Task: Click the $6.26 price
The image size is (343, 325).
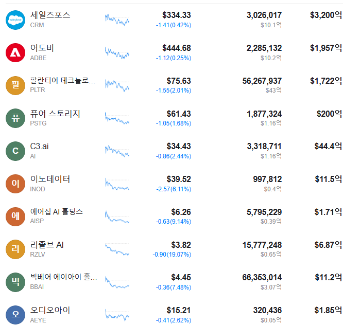Action: (181, 212)
